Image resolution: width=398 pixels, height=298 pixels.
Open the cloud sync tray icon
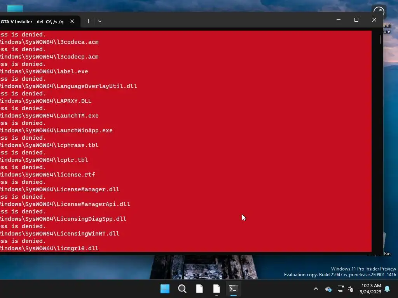328,289
